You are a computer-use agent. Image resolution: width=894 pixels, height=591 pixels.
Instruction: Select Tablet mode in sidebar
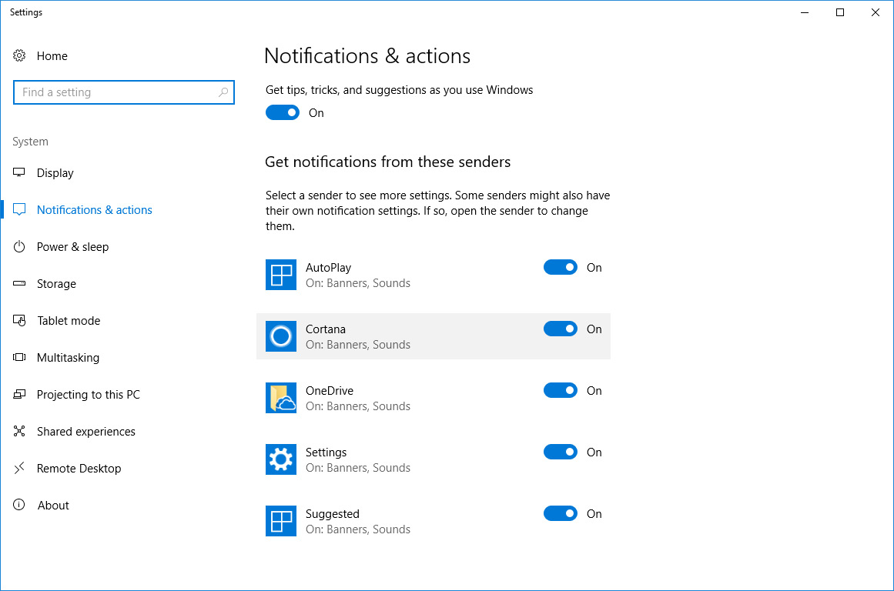tap(69, 321)
